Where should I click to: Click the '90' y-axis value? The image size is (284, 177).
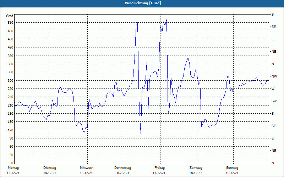(11, 138)
